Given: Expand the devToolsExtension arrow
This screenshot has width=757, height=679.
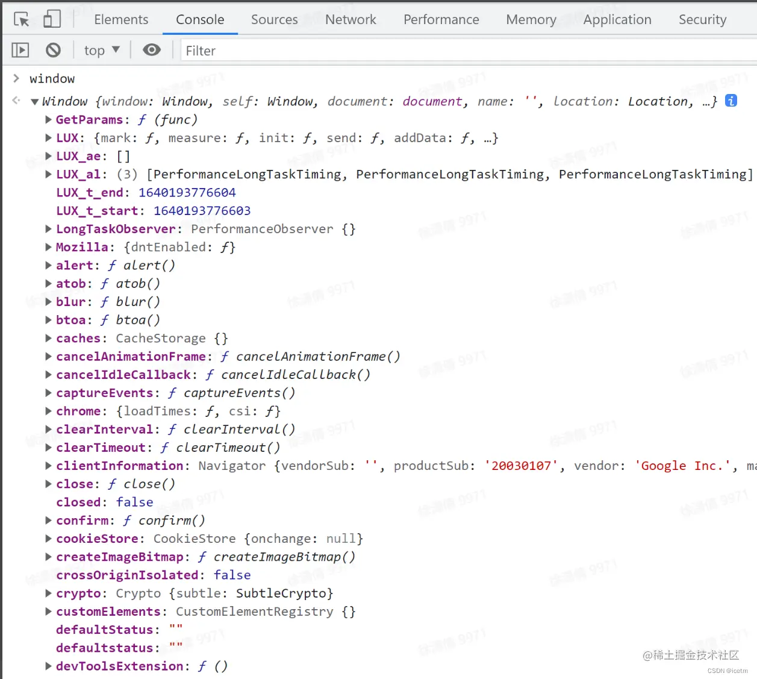Looking at the screenshot, I should [x=48, y=666].
